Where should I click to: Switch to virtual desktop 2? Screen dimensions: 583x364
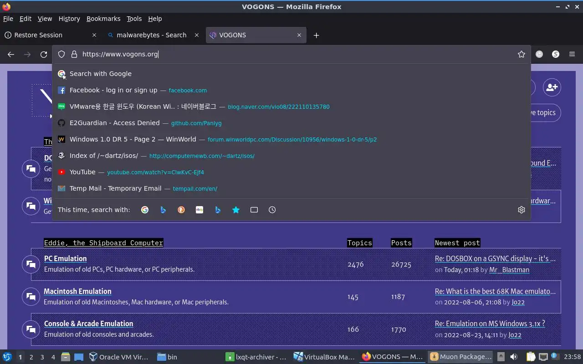click(x=31, y=357)
